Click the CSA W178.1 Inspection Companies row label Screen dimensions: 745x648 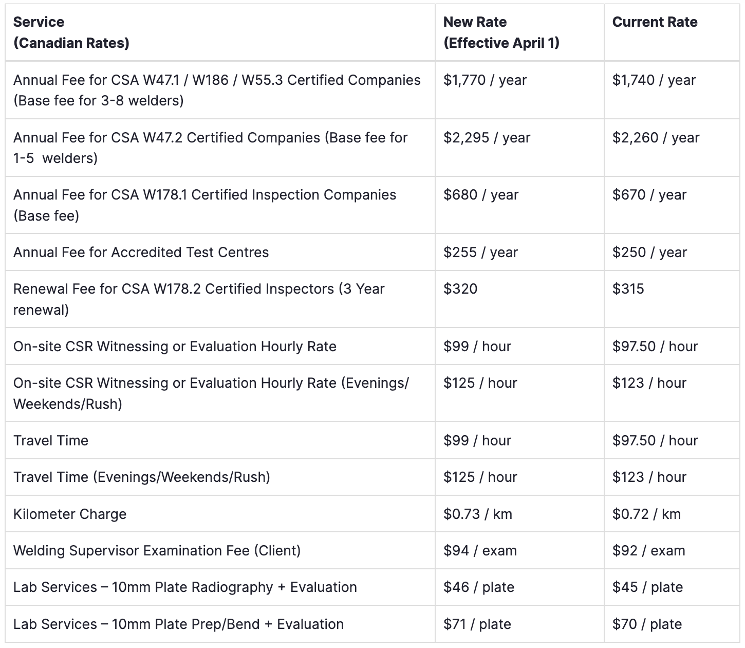[x=204, y=205]
